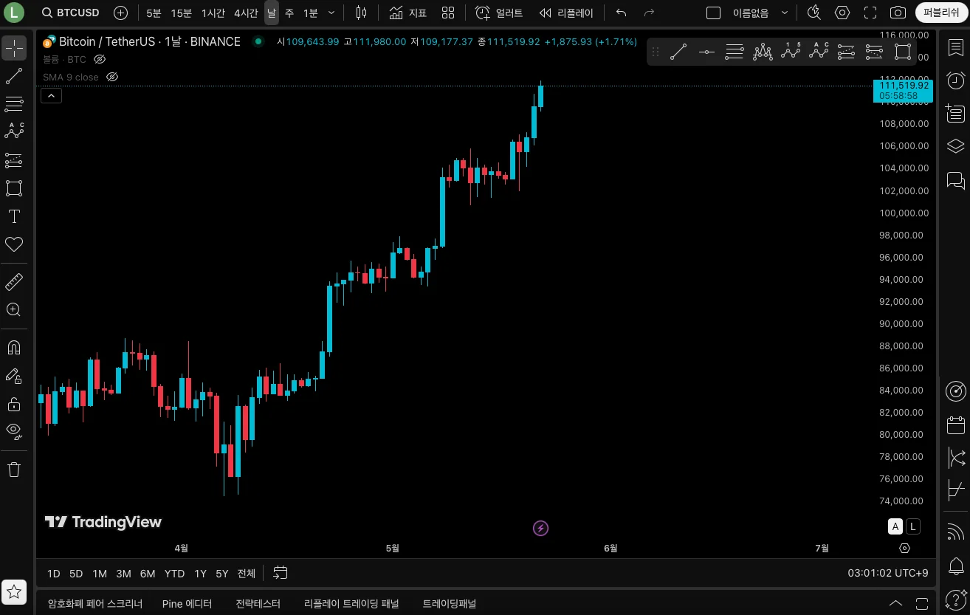
Task: Select the text annotation tool
Action: point(14,216)
